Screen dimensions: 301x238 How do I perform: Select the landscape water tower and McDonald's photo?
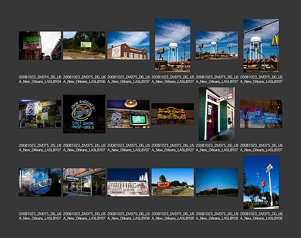coord(217,45)
